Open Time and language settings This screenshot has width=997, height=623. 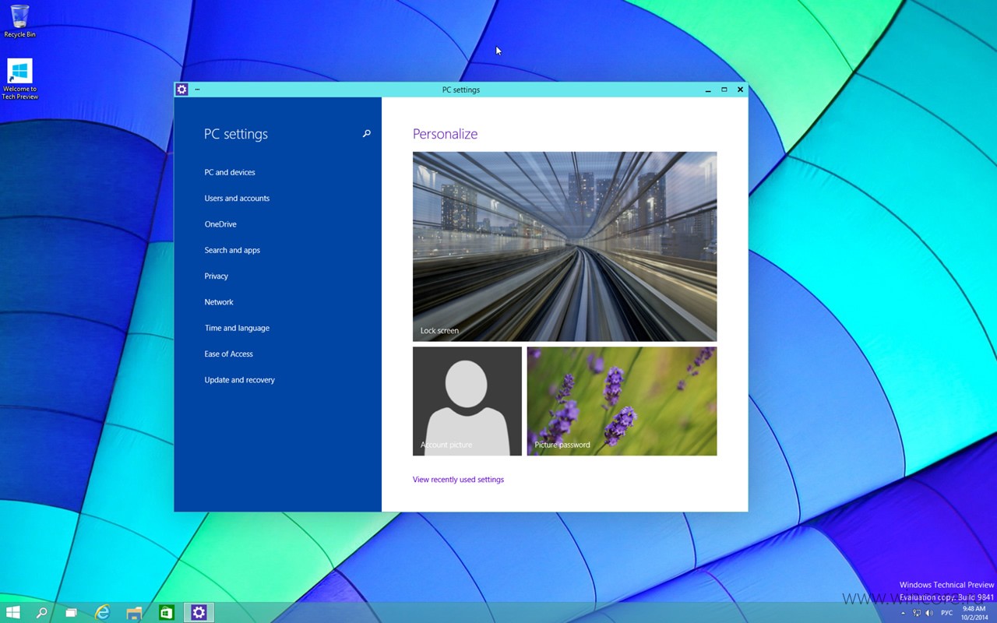(237, 328)
